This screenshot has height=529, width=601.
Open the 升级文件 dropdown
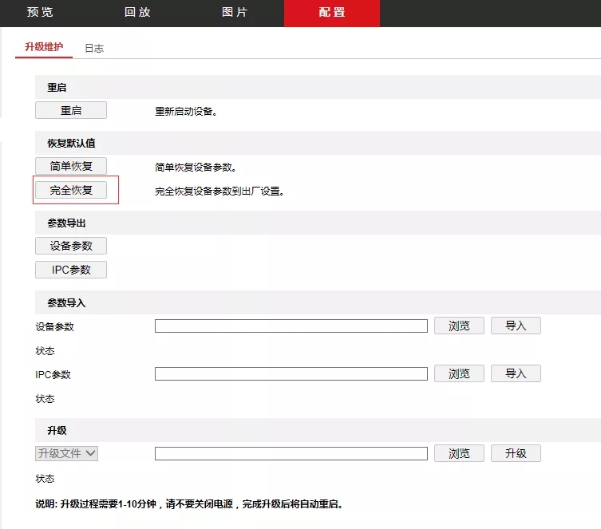coord(67,453)
